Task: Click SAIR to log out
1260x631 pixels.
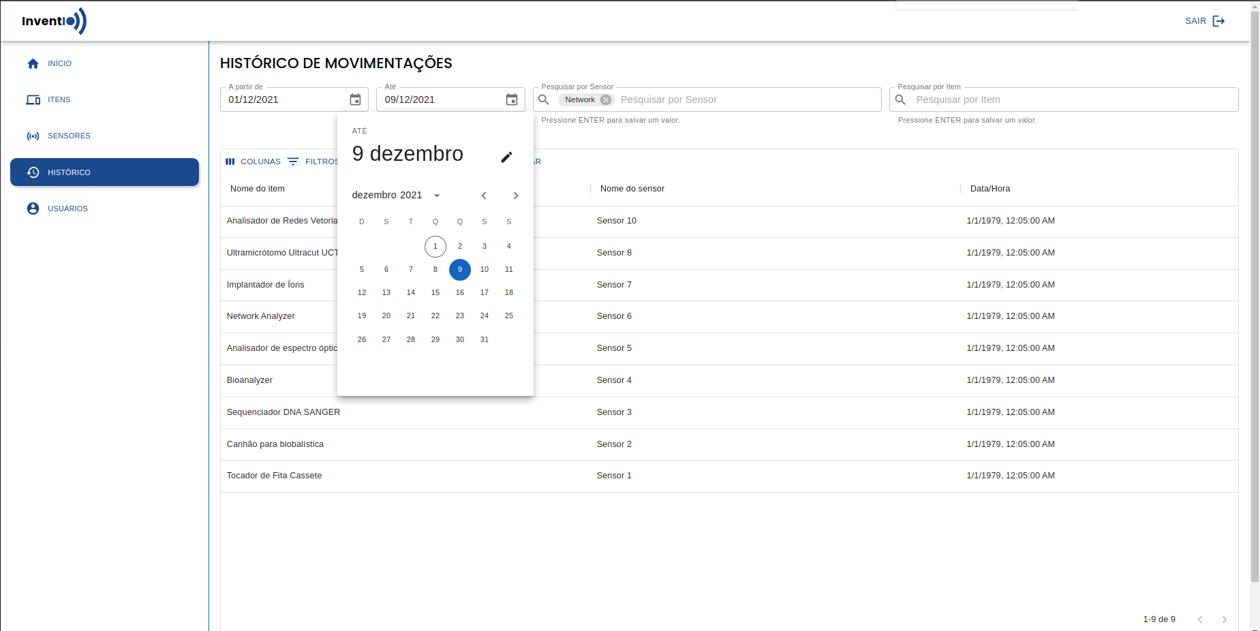Action: tap(1196, 21)
